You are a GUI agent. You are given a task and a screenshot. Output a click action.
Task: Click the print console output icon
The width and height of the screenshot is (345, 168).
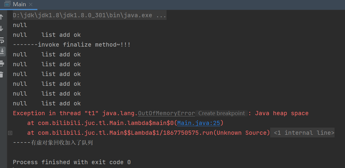click(2, 63)
